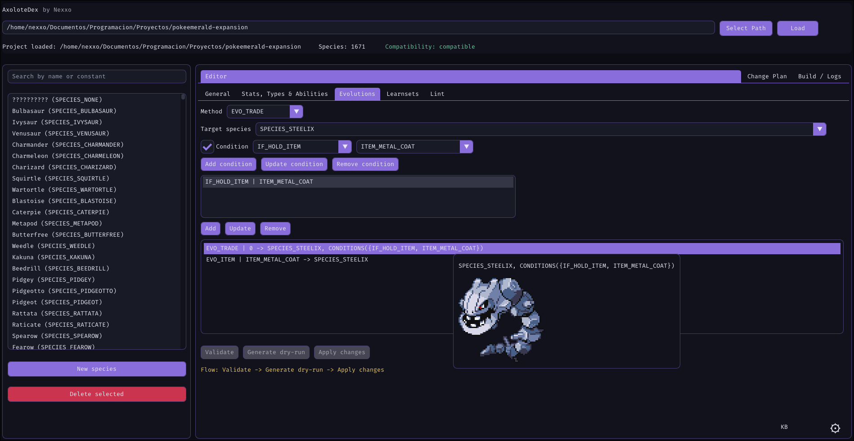This screenshot has height=441, width=854.
Task: Open the Build / Logs tab
Action: click(820, 76)
